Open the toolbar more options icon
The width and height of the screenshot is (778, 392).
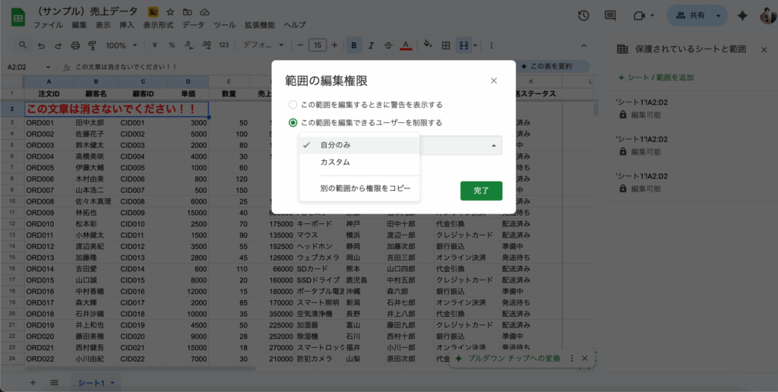point(492,45)
